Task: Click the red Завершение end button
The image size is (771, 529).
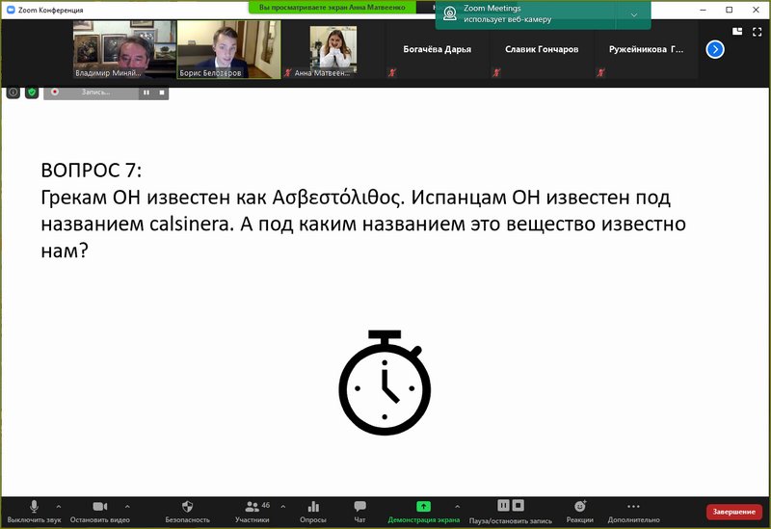Action: click(x=734, y=512)
